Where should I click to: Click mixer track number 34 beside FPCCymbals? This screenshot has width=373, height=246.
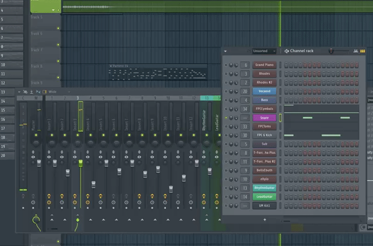click(245, 109)
